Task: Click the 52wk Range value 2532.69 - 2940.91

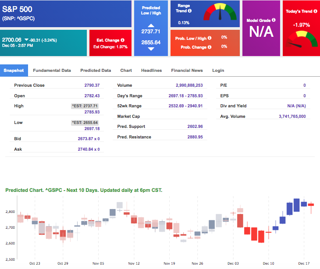Action: tap(185, 106)
